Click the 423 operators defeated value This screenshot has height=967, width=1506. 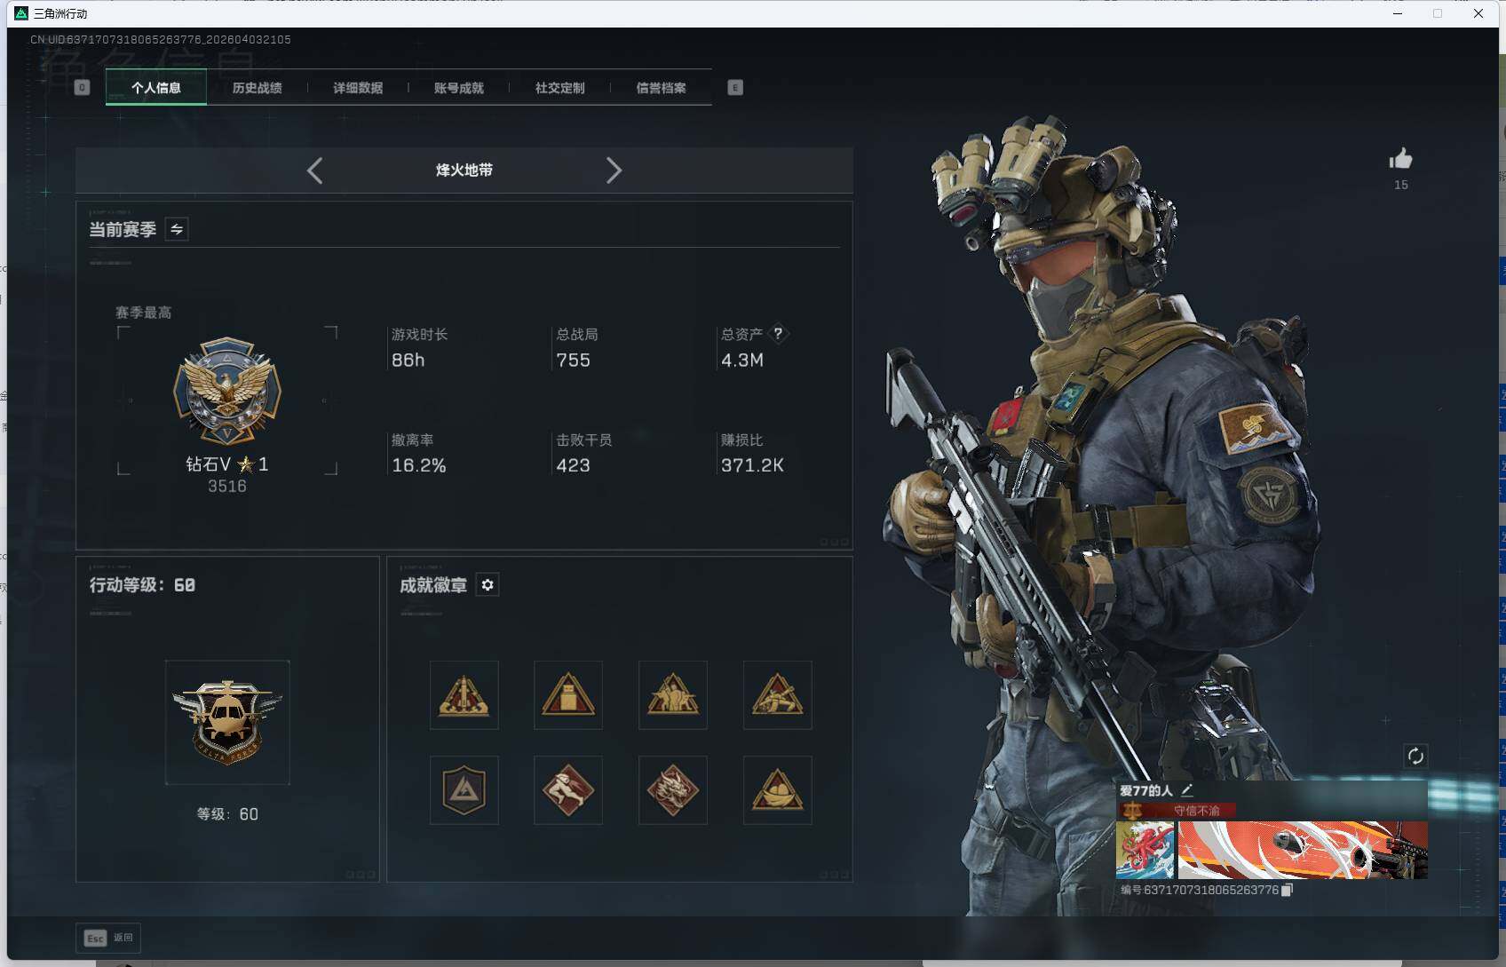tap(574, 465)
